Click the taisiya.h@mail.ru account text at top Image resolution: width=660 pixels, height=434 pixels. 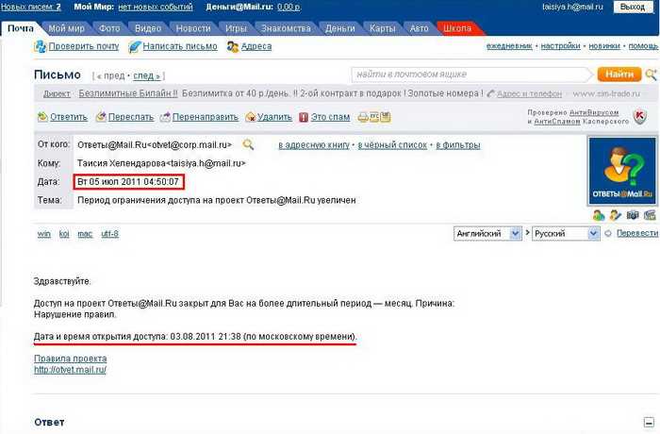coord(573,7)
